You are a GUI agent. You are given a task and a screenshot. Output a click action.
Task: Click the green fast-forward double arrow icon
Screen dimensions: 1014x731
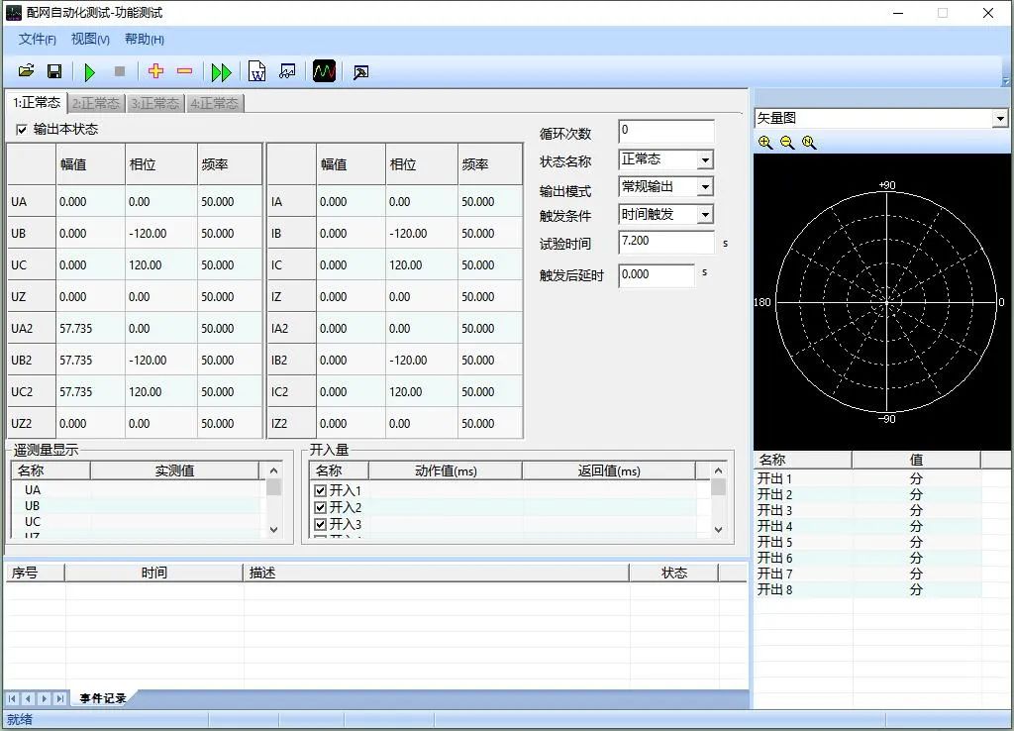(222, 71)
